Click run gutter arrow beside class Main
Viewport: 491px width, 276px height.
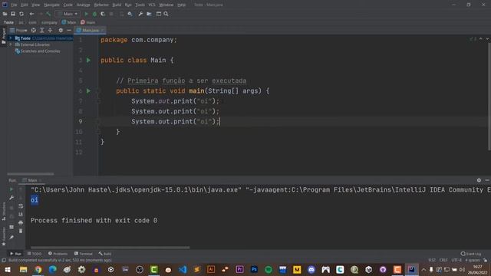89,60
